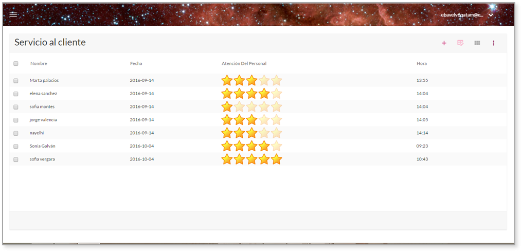This screenshot has width=522, height=252.
Task: Switch to grid view icon
Action: tap(477, 43)
